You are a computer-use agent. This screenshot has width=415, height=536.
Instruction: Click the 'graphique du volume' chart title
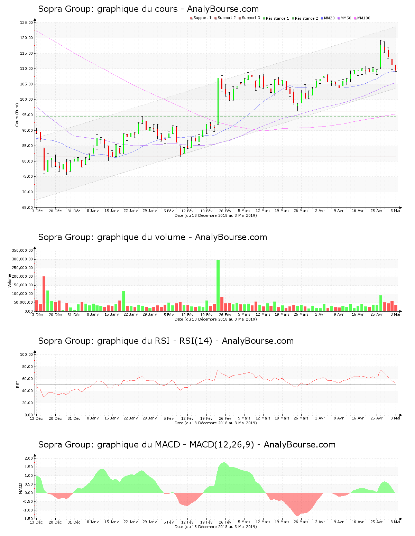point(153,237)
